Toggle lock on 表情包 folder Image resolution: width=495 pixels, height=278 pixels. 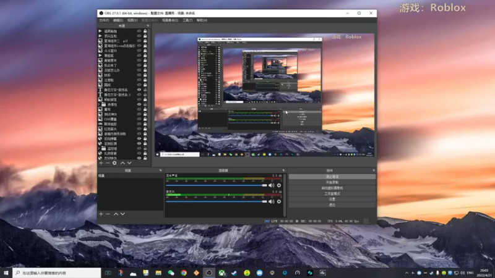click(145, 104)
